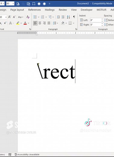The height and width of the screenshot is (157, 114).
Task: Click the Numbering list icon
Action: point(43,17)
